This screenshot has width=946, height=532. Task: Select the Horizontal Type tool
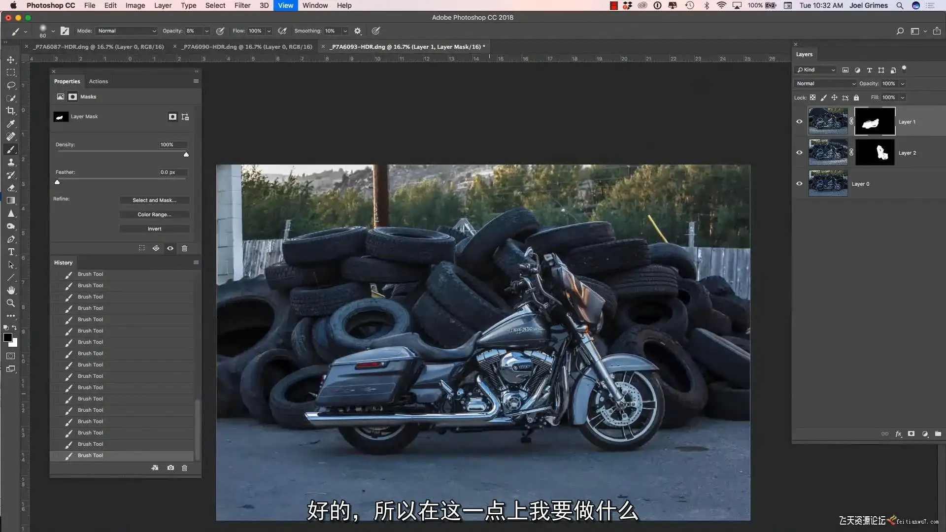coord(11,252)
